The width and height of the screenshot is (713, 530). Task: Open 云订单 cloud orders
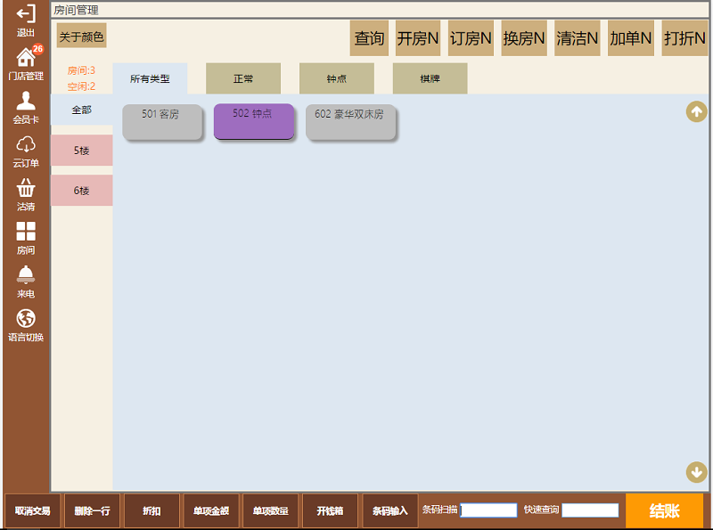tap(26, 151)
